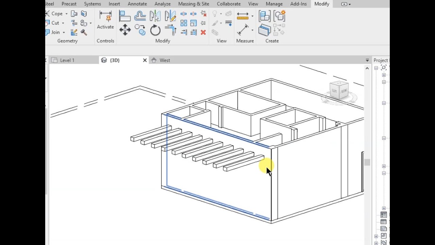
Task: Select the Copy tool
Action: tap(140, 30)
